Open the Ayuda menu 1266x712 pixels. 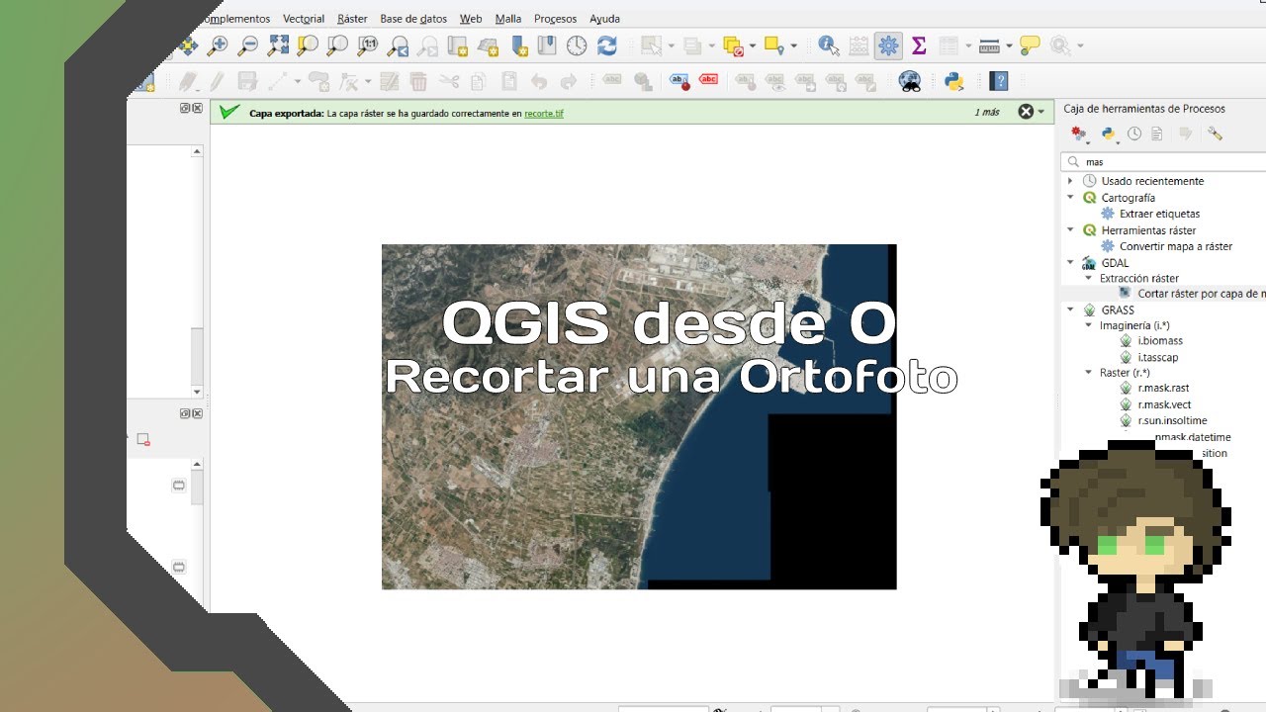[604, 19]
